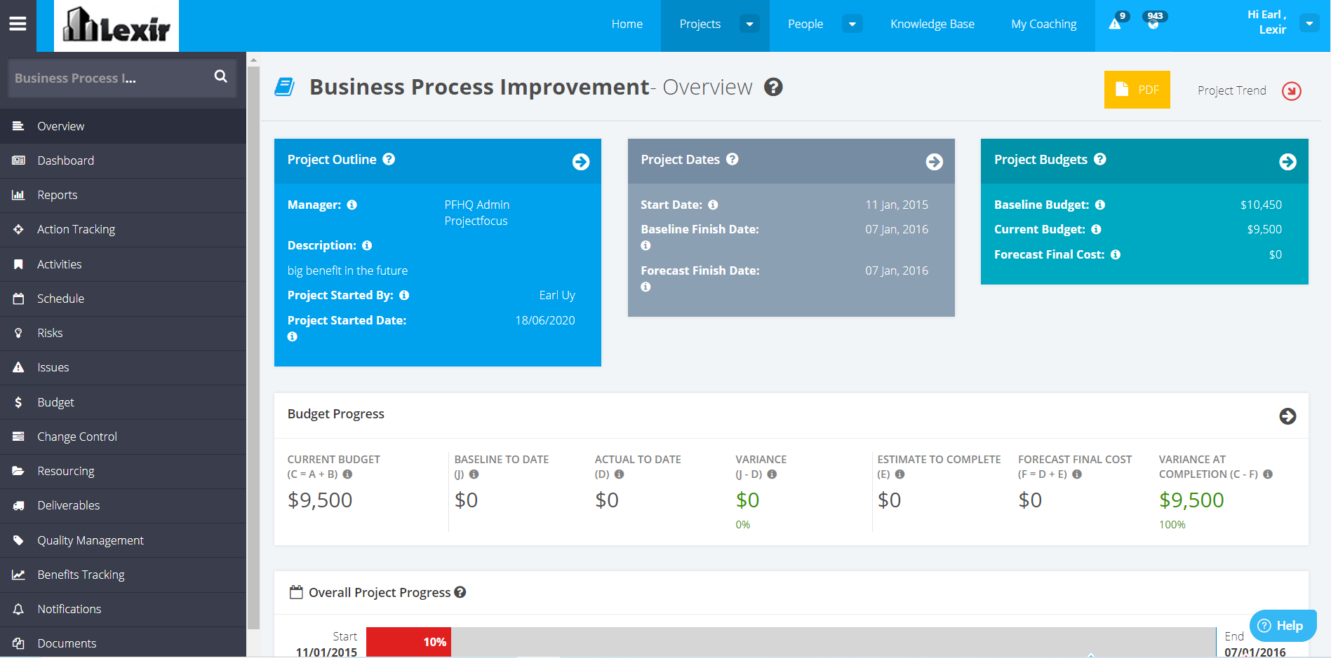Open Schedule in sidebar
1331x658 pixels.
pyautogui.click(x=123, y=299)
